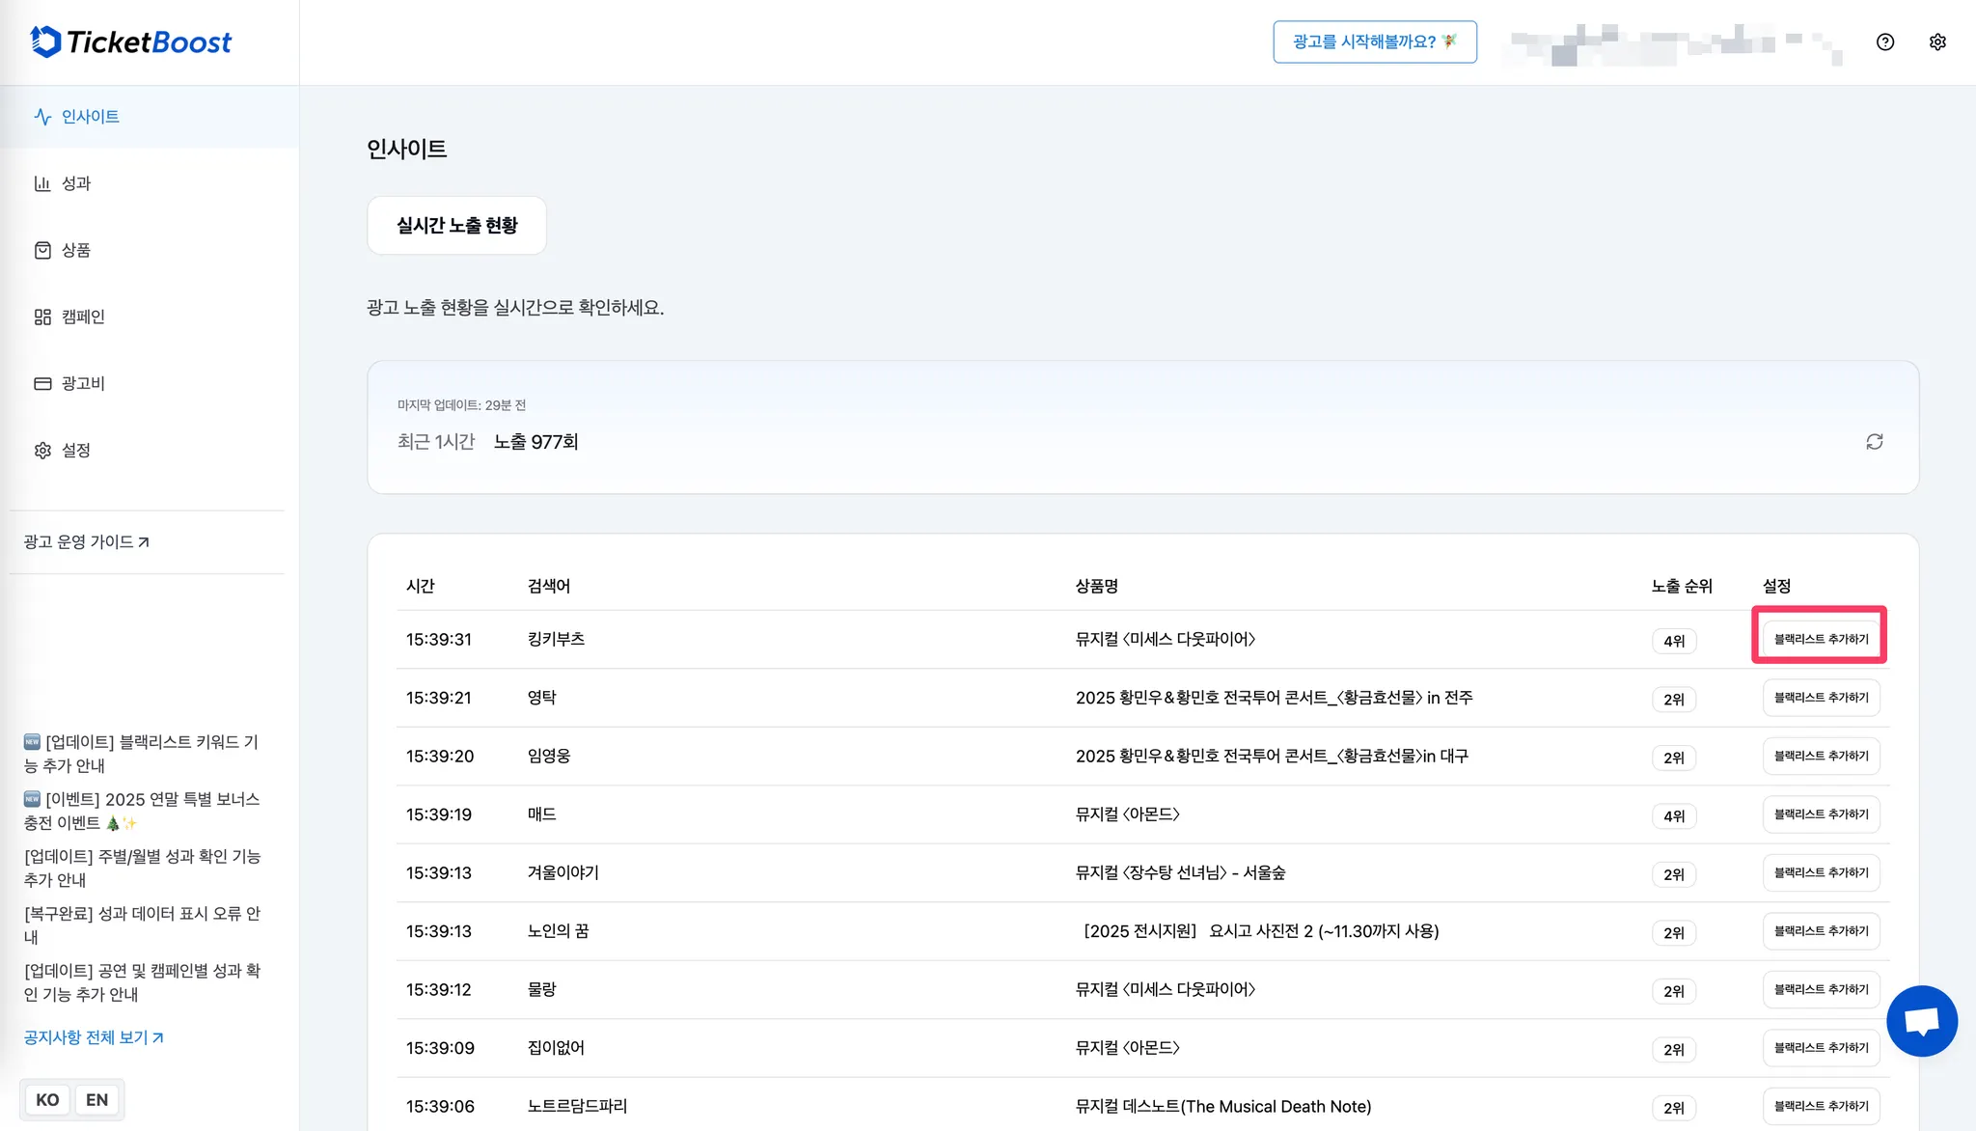Select the 실시간 노출 현황 tab
This screenshot has width=1976, height=1131.
coord(456,225)
